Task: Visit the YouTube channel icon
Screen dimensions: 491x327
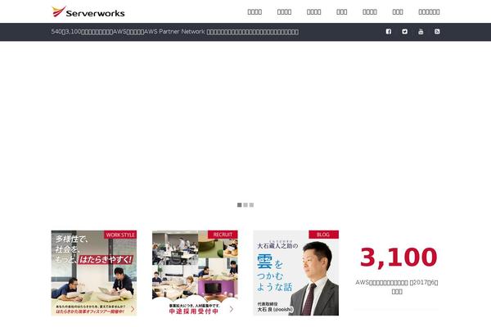Action: pyautogui.click(x=421, y=31)
